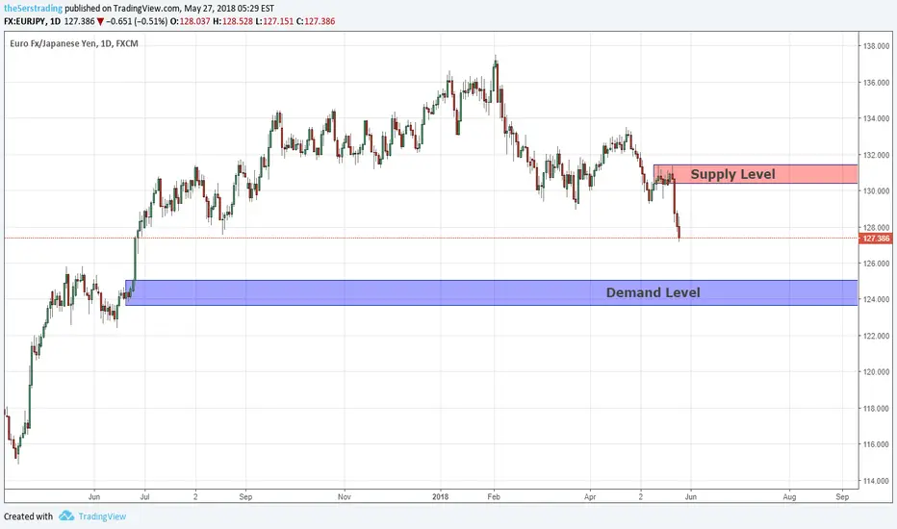Open the the5erstrading author link

[33, 9]
